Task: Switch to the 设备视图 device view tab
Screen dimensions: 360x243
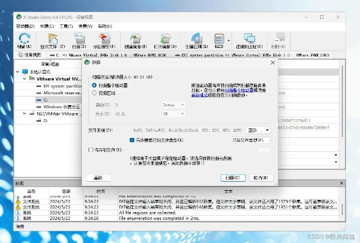Action: (x=30, y=55)
